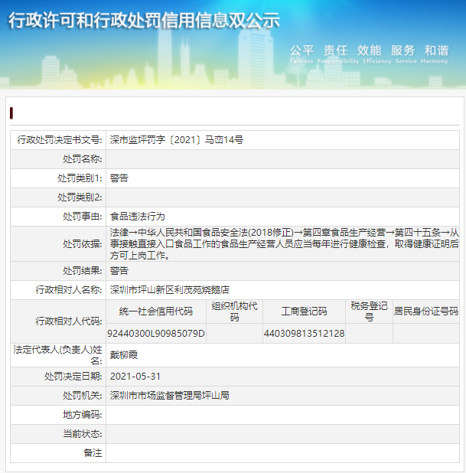
Task: Click the 处罚类别1 value 警告
Action: tap(119, 178)
